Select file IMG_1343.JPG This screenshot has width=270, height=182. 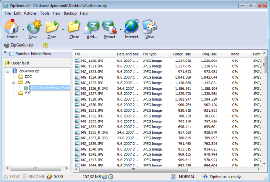pyautogui.click(x=92, y=160)
